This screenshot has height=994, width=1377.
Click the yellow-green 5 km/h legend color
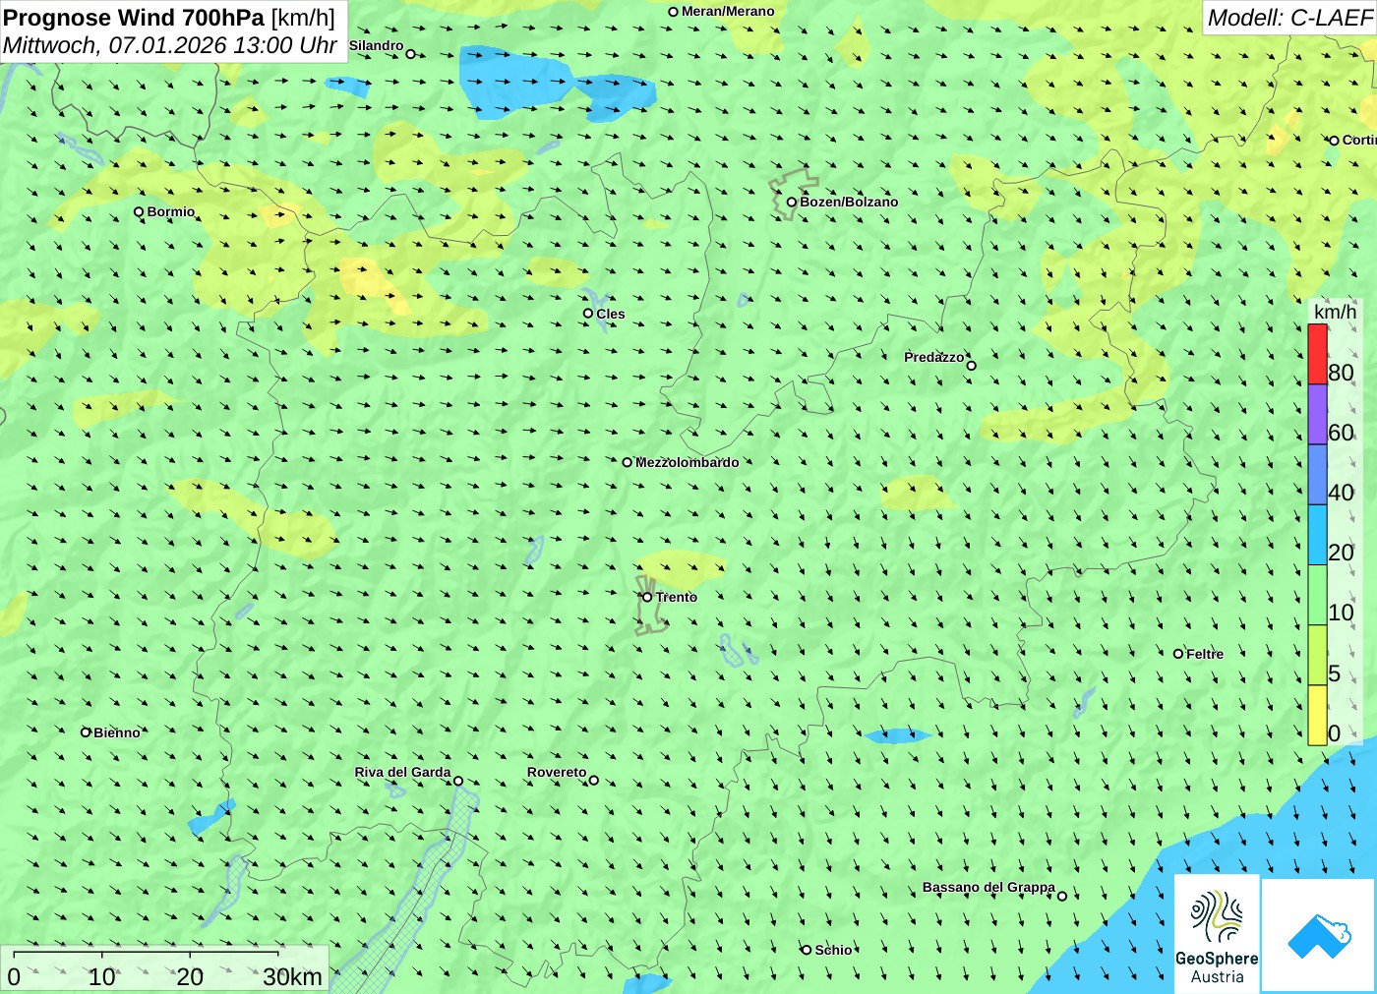click(x=1317, y=654)
